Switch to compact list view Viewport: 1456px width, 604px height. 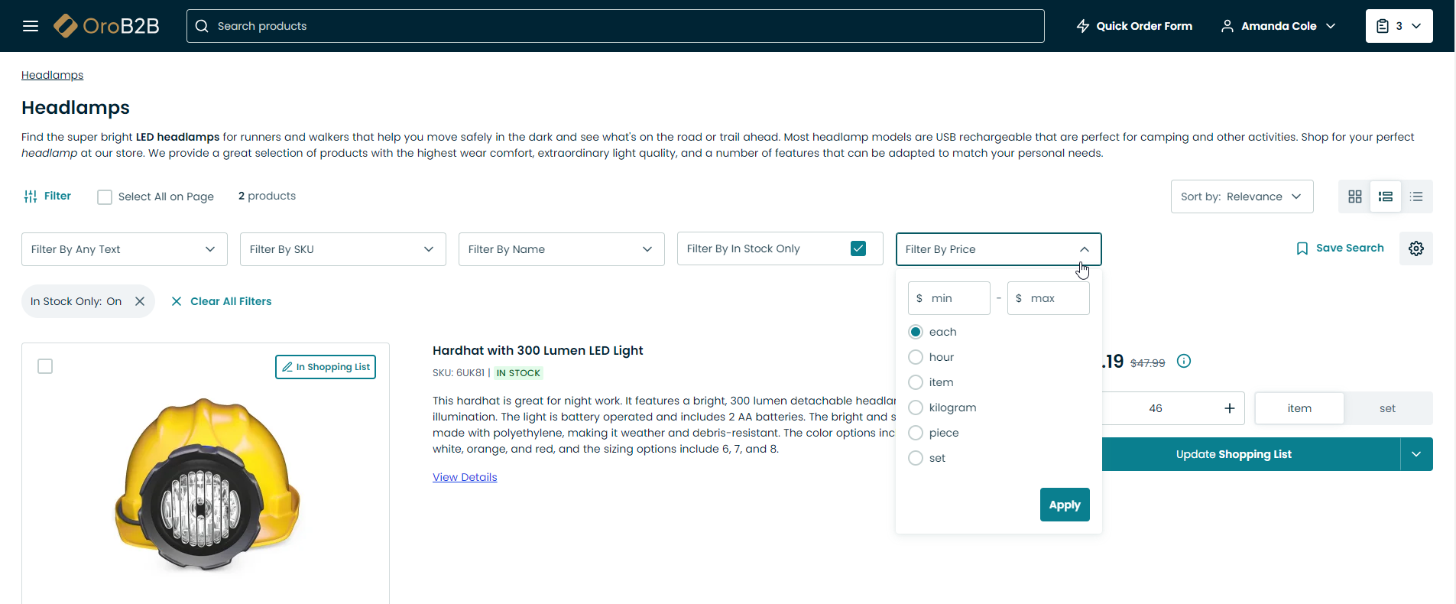[x=1416, y=196]
